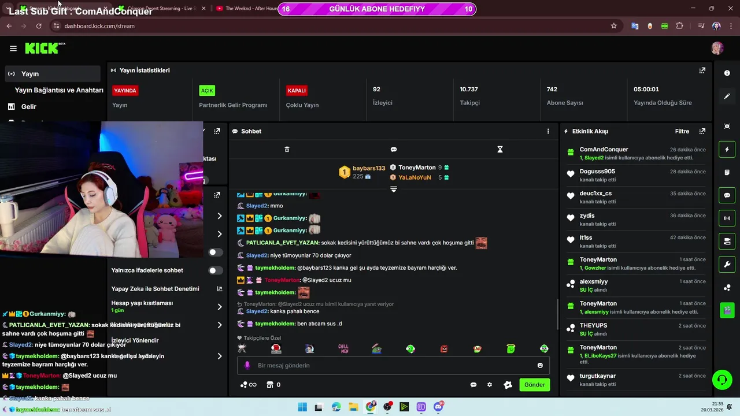Viewport: 740px width, 416px height.
Task: Click the document icon in right sidebar
Action: pyautogui.click(x=727, y=172)
